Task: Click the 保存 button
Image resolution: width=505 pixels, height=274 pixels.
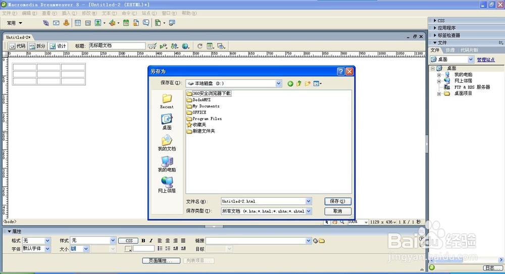Action: point(337,201)
